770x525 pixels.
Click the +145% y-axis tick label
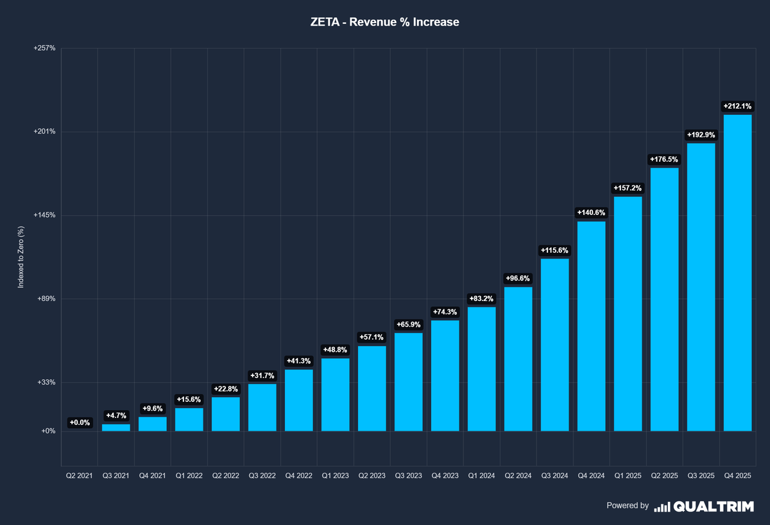coord(45,215)
